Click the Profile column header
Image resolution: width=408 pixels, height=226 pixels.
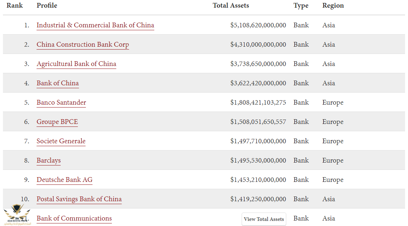coord(47,5)
